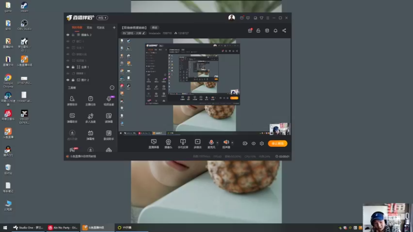Expand the speaker options arrow
The image size is (413, 232).
pos(232,143)
